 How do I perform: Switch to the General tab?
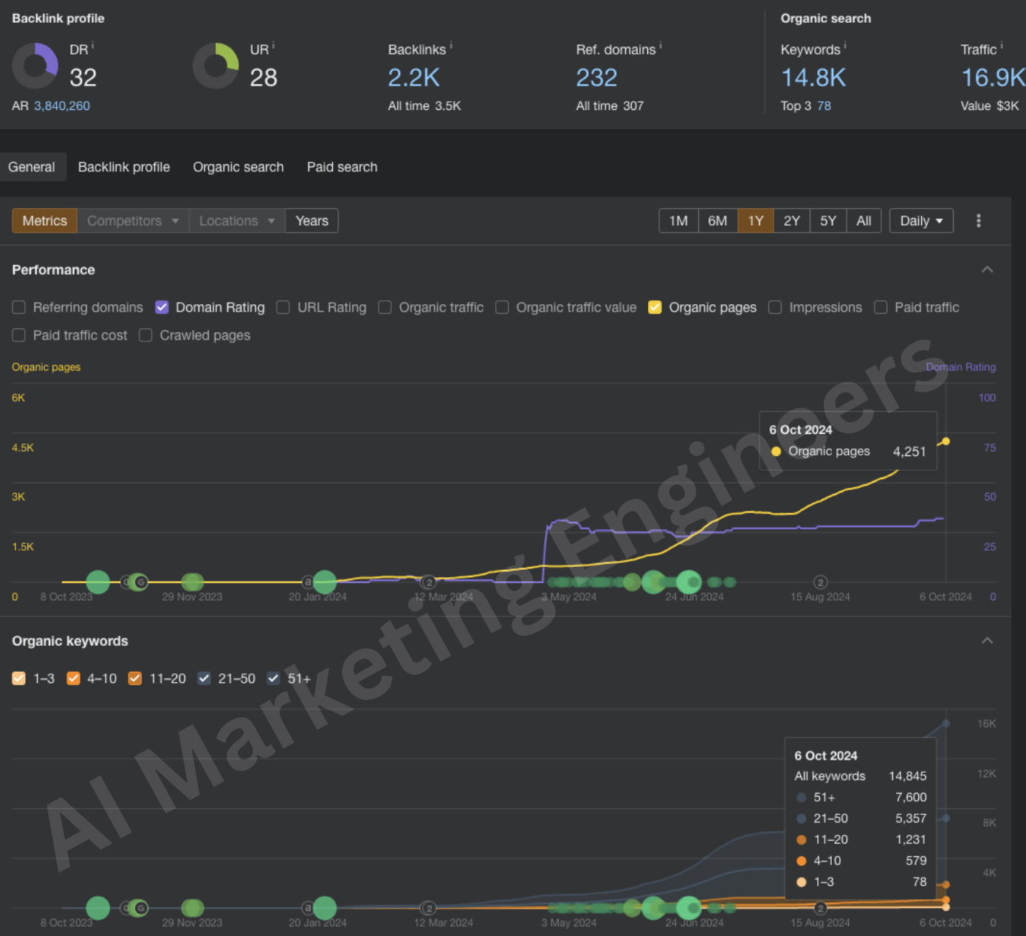(x=32, y=167)
